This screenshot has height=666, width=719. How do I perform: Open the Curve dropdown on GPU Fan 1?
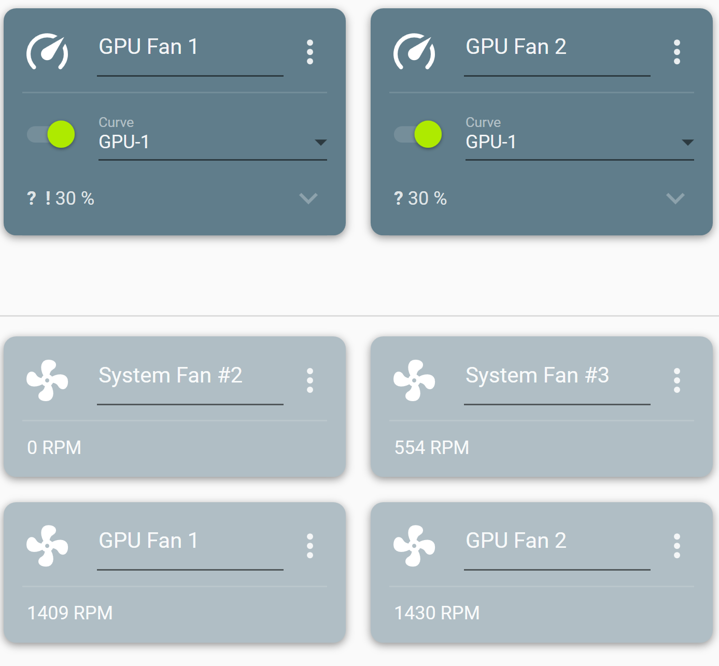[321, 143]
